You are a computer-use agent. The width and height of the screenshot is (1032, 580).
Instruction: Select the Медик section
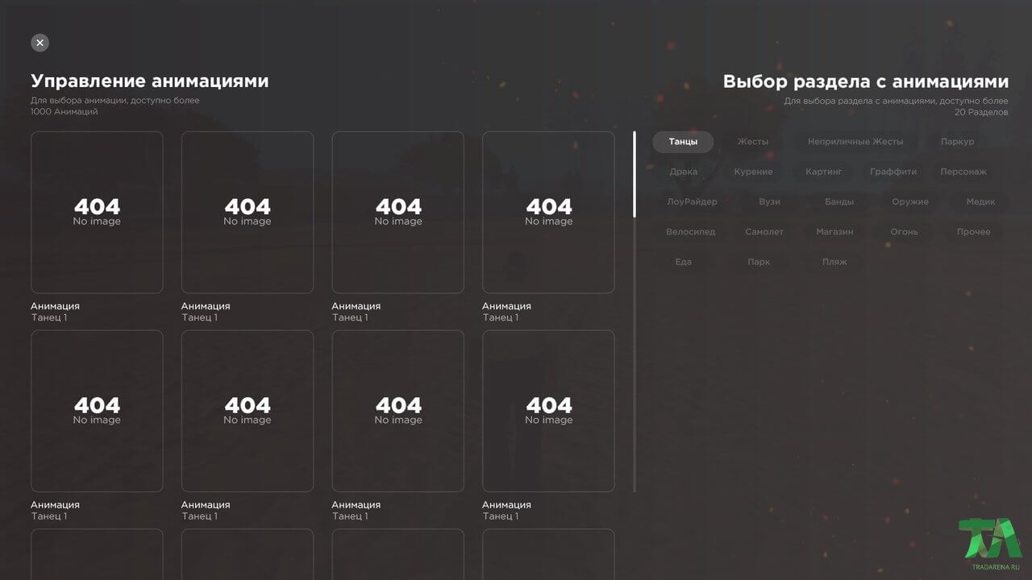click(x=980, y=201)
